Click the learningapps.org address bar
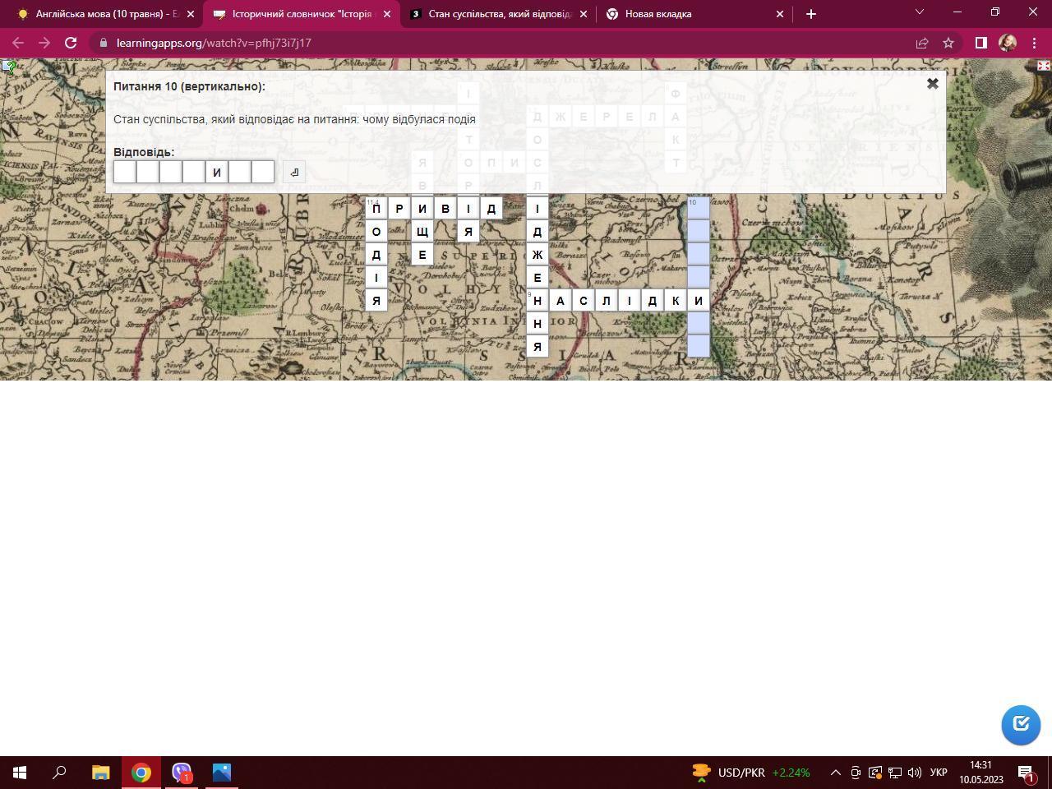Image resolution: width=1052 pixels, height=789 pixels. pos(493,43)
